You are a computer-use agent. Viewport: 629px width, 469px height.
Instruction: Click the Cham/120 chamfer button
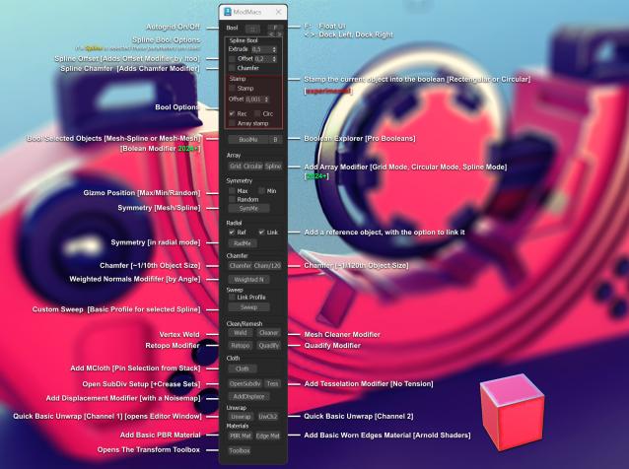click(x=267, y=266)
